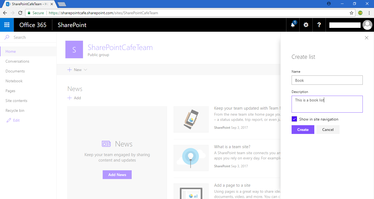Screen dimensions: 374x199
Task: Click the 'Create list' panel heading
Action: pyautogui.click(x=303, y=57)
